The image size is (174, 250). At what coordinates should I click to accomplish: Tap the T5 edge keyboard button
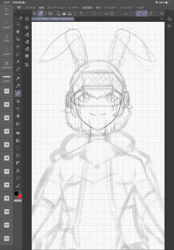click(7, 145)
